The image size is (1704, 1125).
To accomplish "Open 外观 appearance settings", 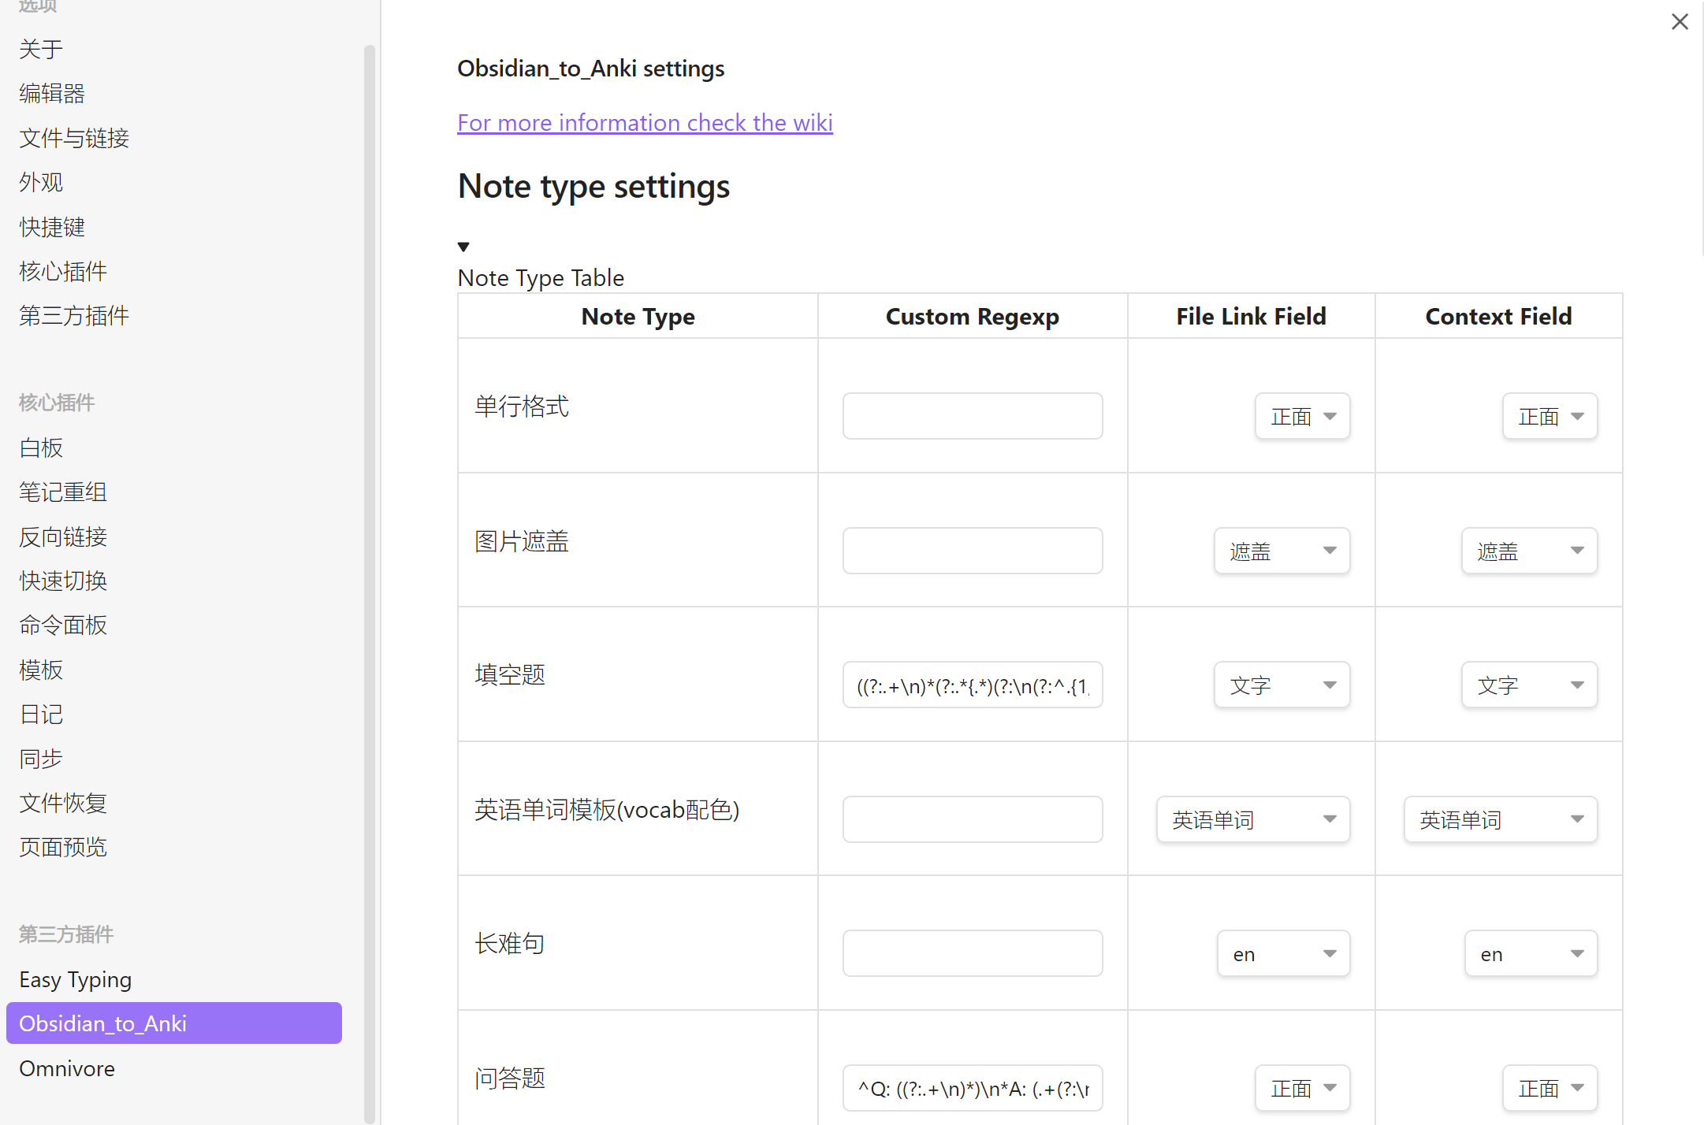I will [x=41, y=183].
